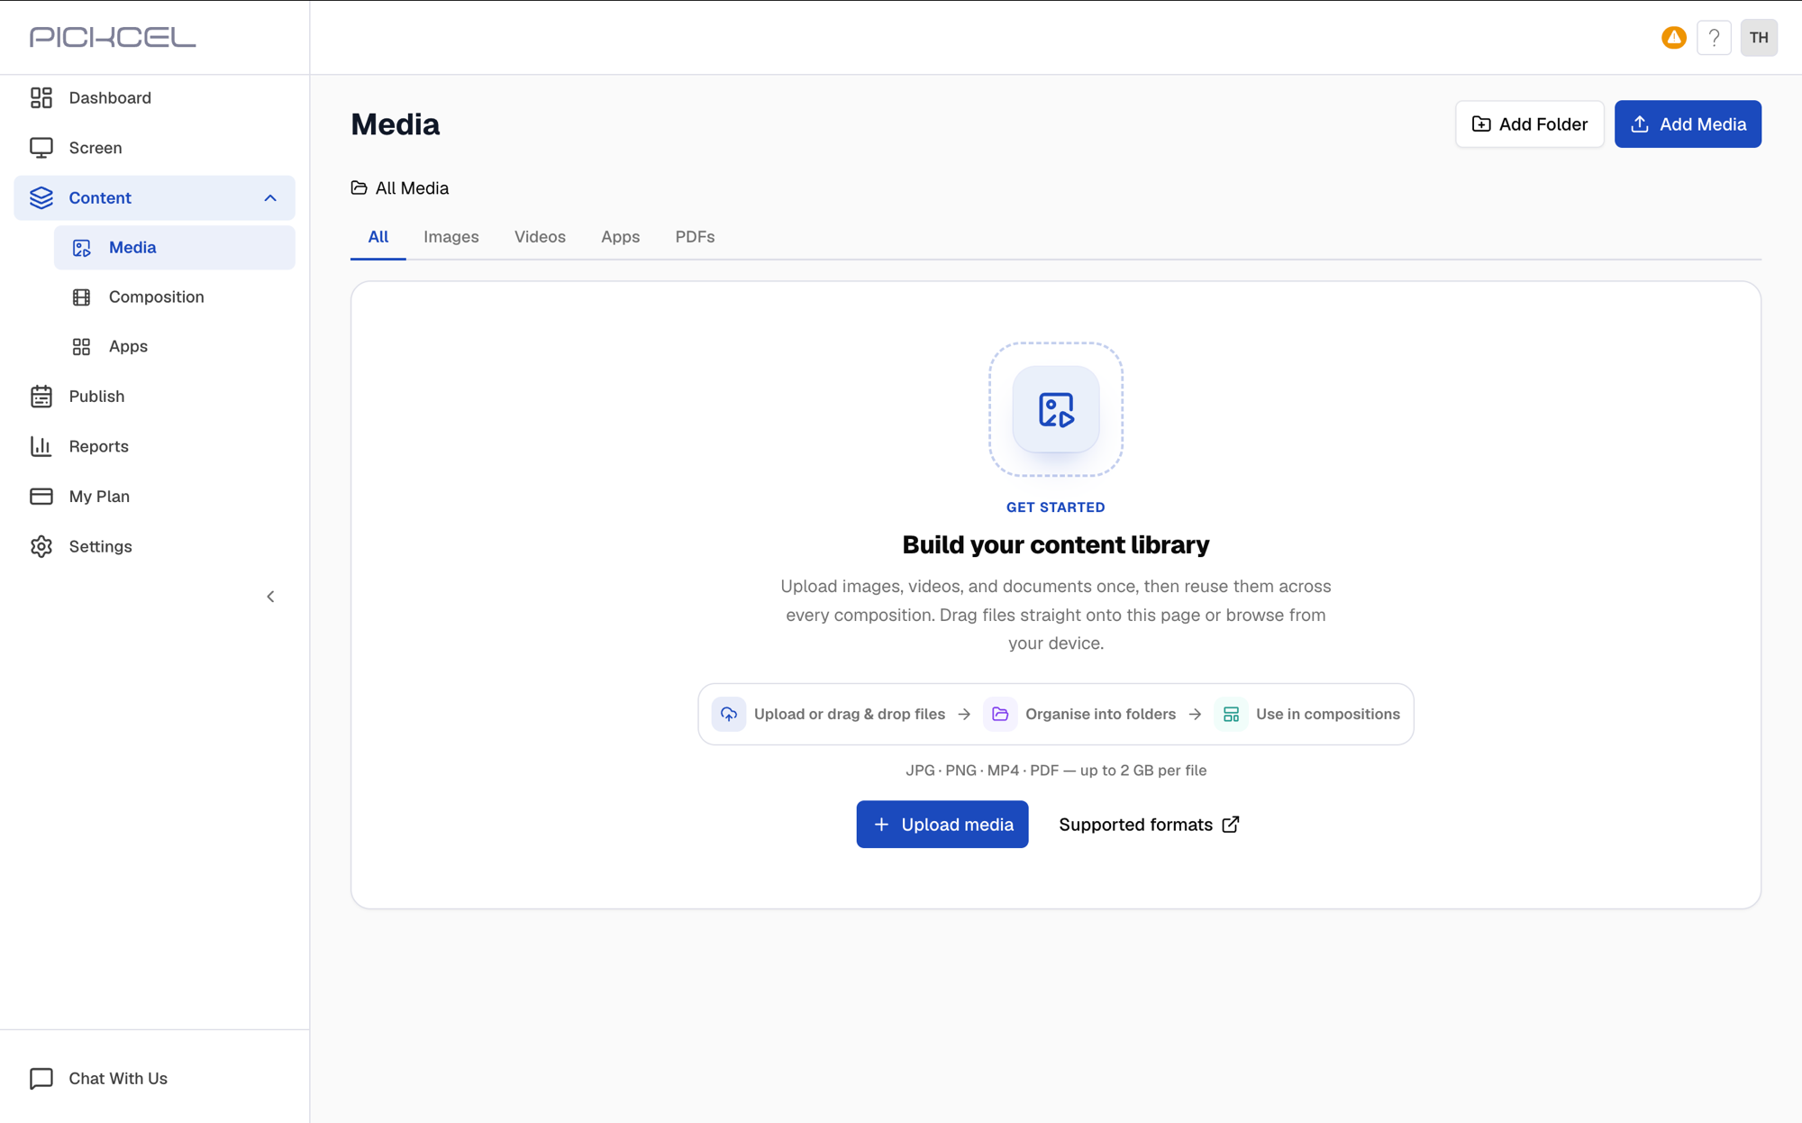Click the Media page title
This screenshot has width=1802, height=1123.
click(396, 124)
